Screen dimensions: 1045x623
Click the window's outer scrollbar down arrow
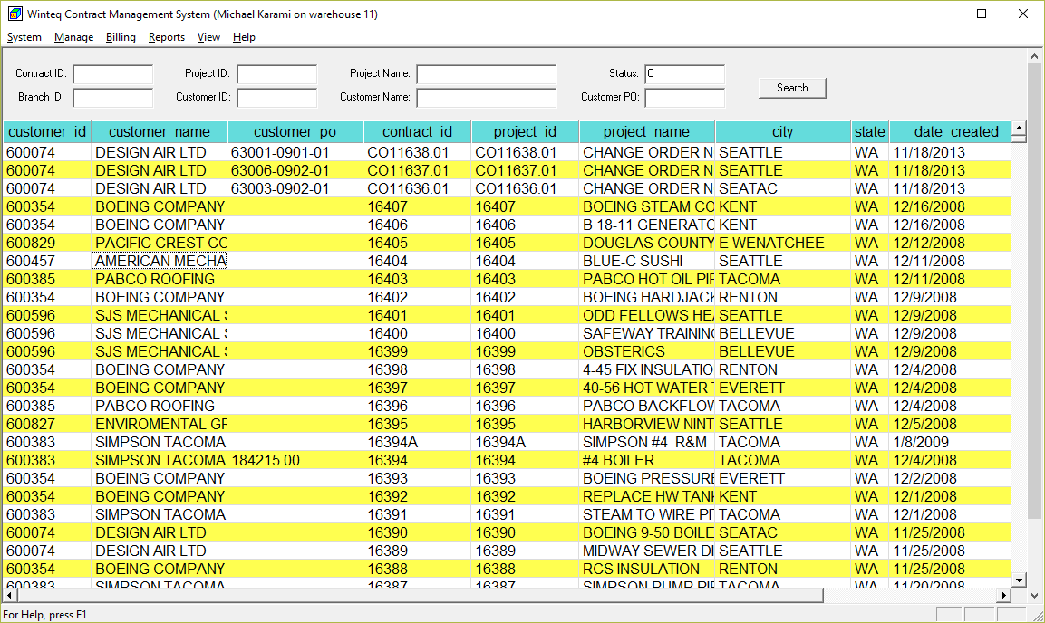coord(1034,596)
